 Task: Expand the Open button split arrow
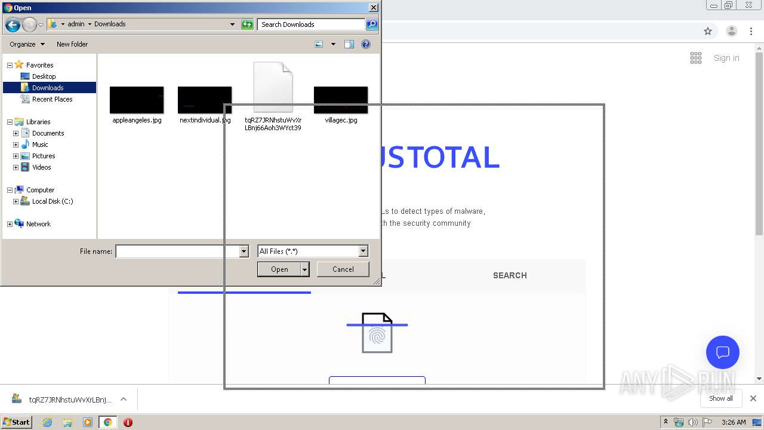pyautogui.click(x=305, y=269)
